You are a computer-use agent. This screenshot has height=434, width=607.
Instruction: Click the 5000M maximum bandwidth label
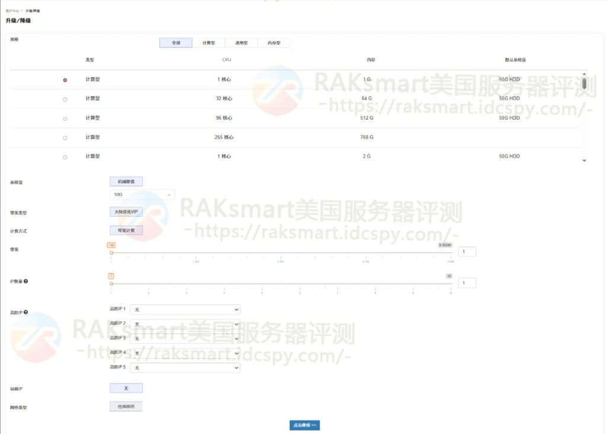445,245
